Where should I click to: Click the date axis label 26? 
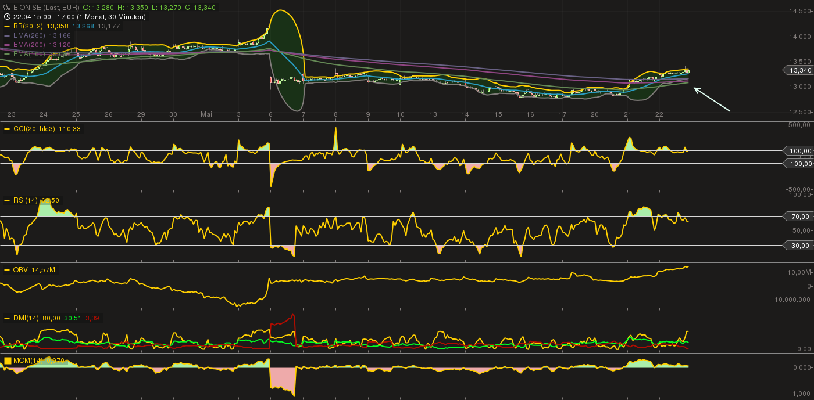tap(109, 115)
